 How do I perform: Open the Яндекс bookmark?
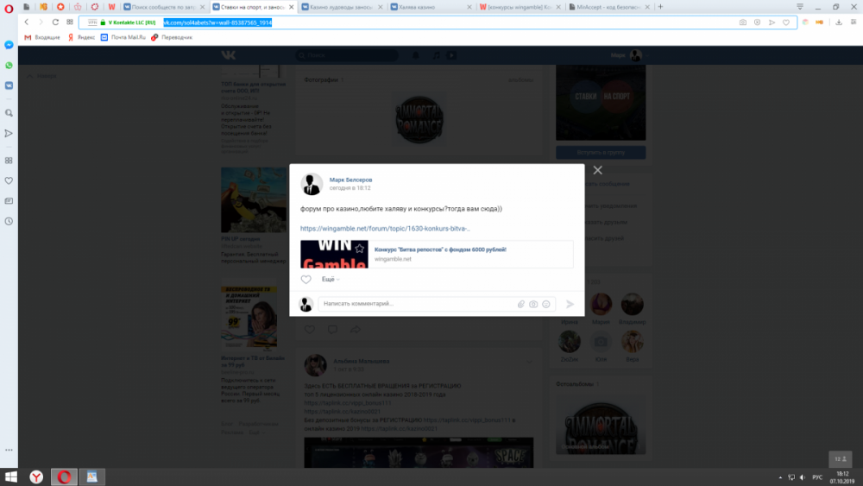tap(81, 37)
